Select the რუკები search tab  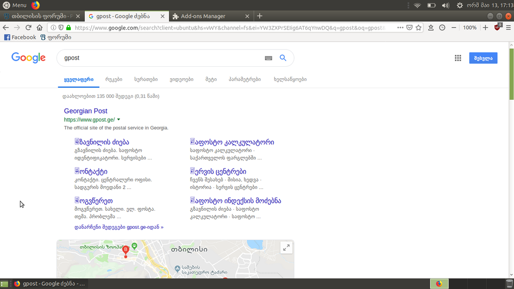pyautogui.click(x=114, y=79)
